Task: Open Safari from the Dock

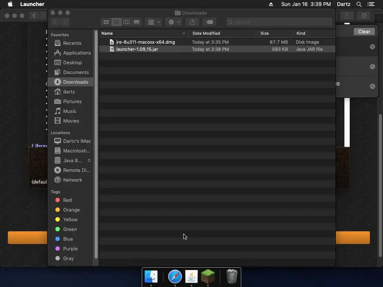Action: 175,277
